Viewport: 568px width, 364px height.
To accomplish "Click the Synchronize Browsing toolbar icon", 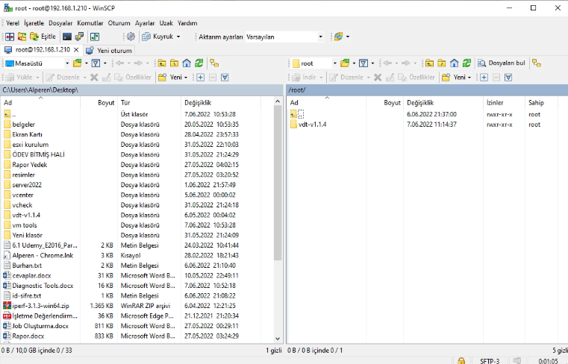I will (22, 37).
